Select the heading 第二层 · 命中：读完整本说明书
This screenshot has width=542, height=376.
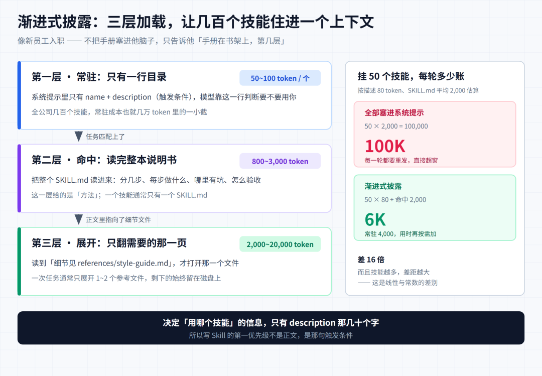click(x=104, y=160)
